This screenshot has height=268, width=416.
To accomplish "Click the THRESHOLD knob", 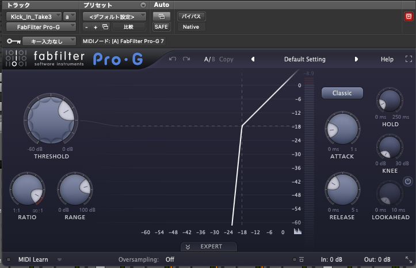I will [51, 119].
